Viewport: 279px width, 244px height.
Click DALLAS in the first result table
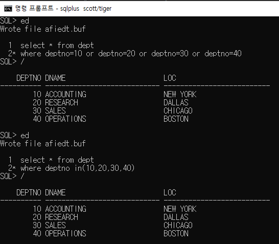tap(176, 103)
